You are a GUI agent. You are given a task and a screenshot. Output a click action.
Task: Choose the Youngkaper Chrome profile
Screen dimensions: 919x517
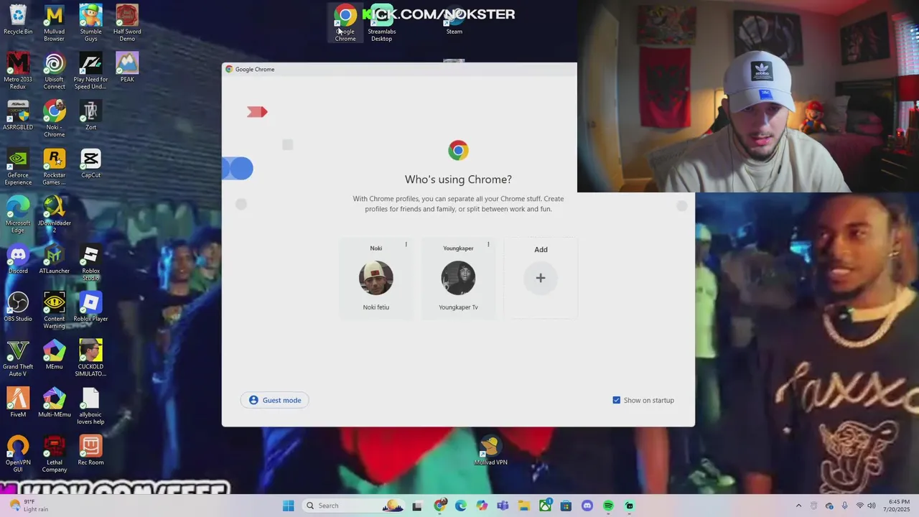click(x=458, y=278)
